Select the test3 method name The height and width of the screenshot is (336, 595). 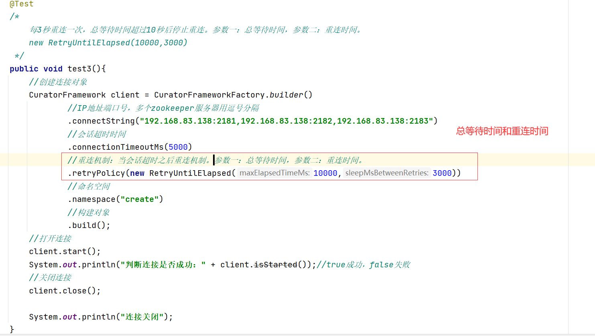[79, 69]
